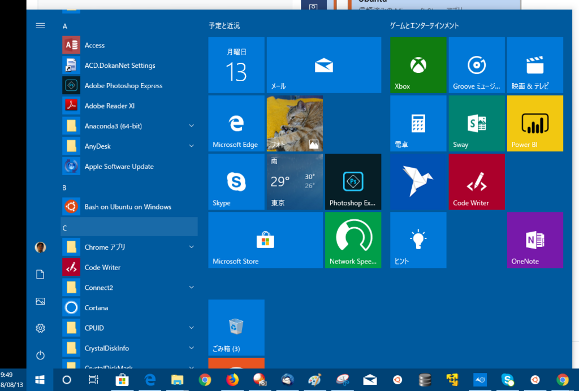The image size is (579, 391).
Task: Expand the CPUID folder
Action: (x=129, y=328)
